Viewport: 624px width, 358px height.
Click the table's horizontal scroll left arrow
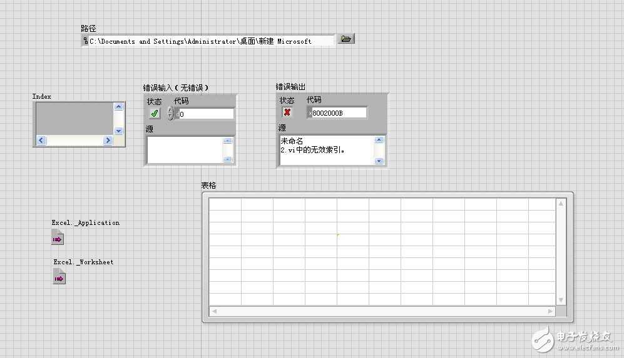click(x=214, y=311)
